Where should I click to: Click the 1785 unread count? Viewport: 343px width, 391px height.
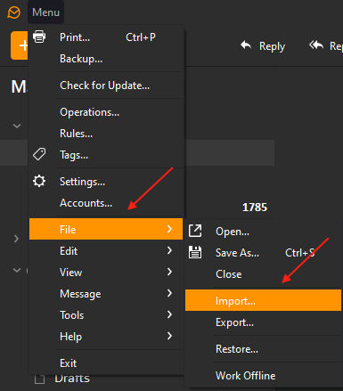255,208
